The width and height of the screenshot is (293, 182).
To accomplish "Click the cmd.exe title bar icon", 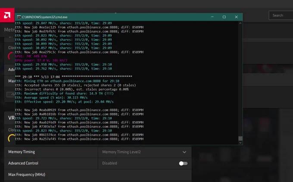I will click(x=19, y=17).
